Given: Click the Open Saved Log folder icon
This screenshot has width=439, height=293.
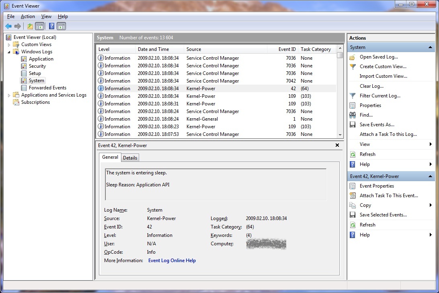Looking at the screenshot, I should [353, 57].
